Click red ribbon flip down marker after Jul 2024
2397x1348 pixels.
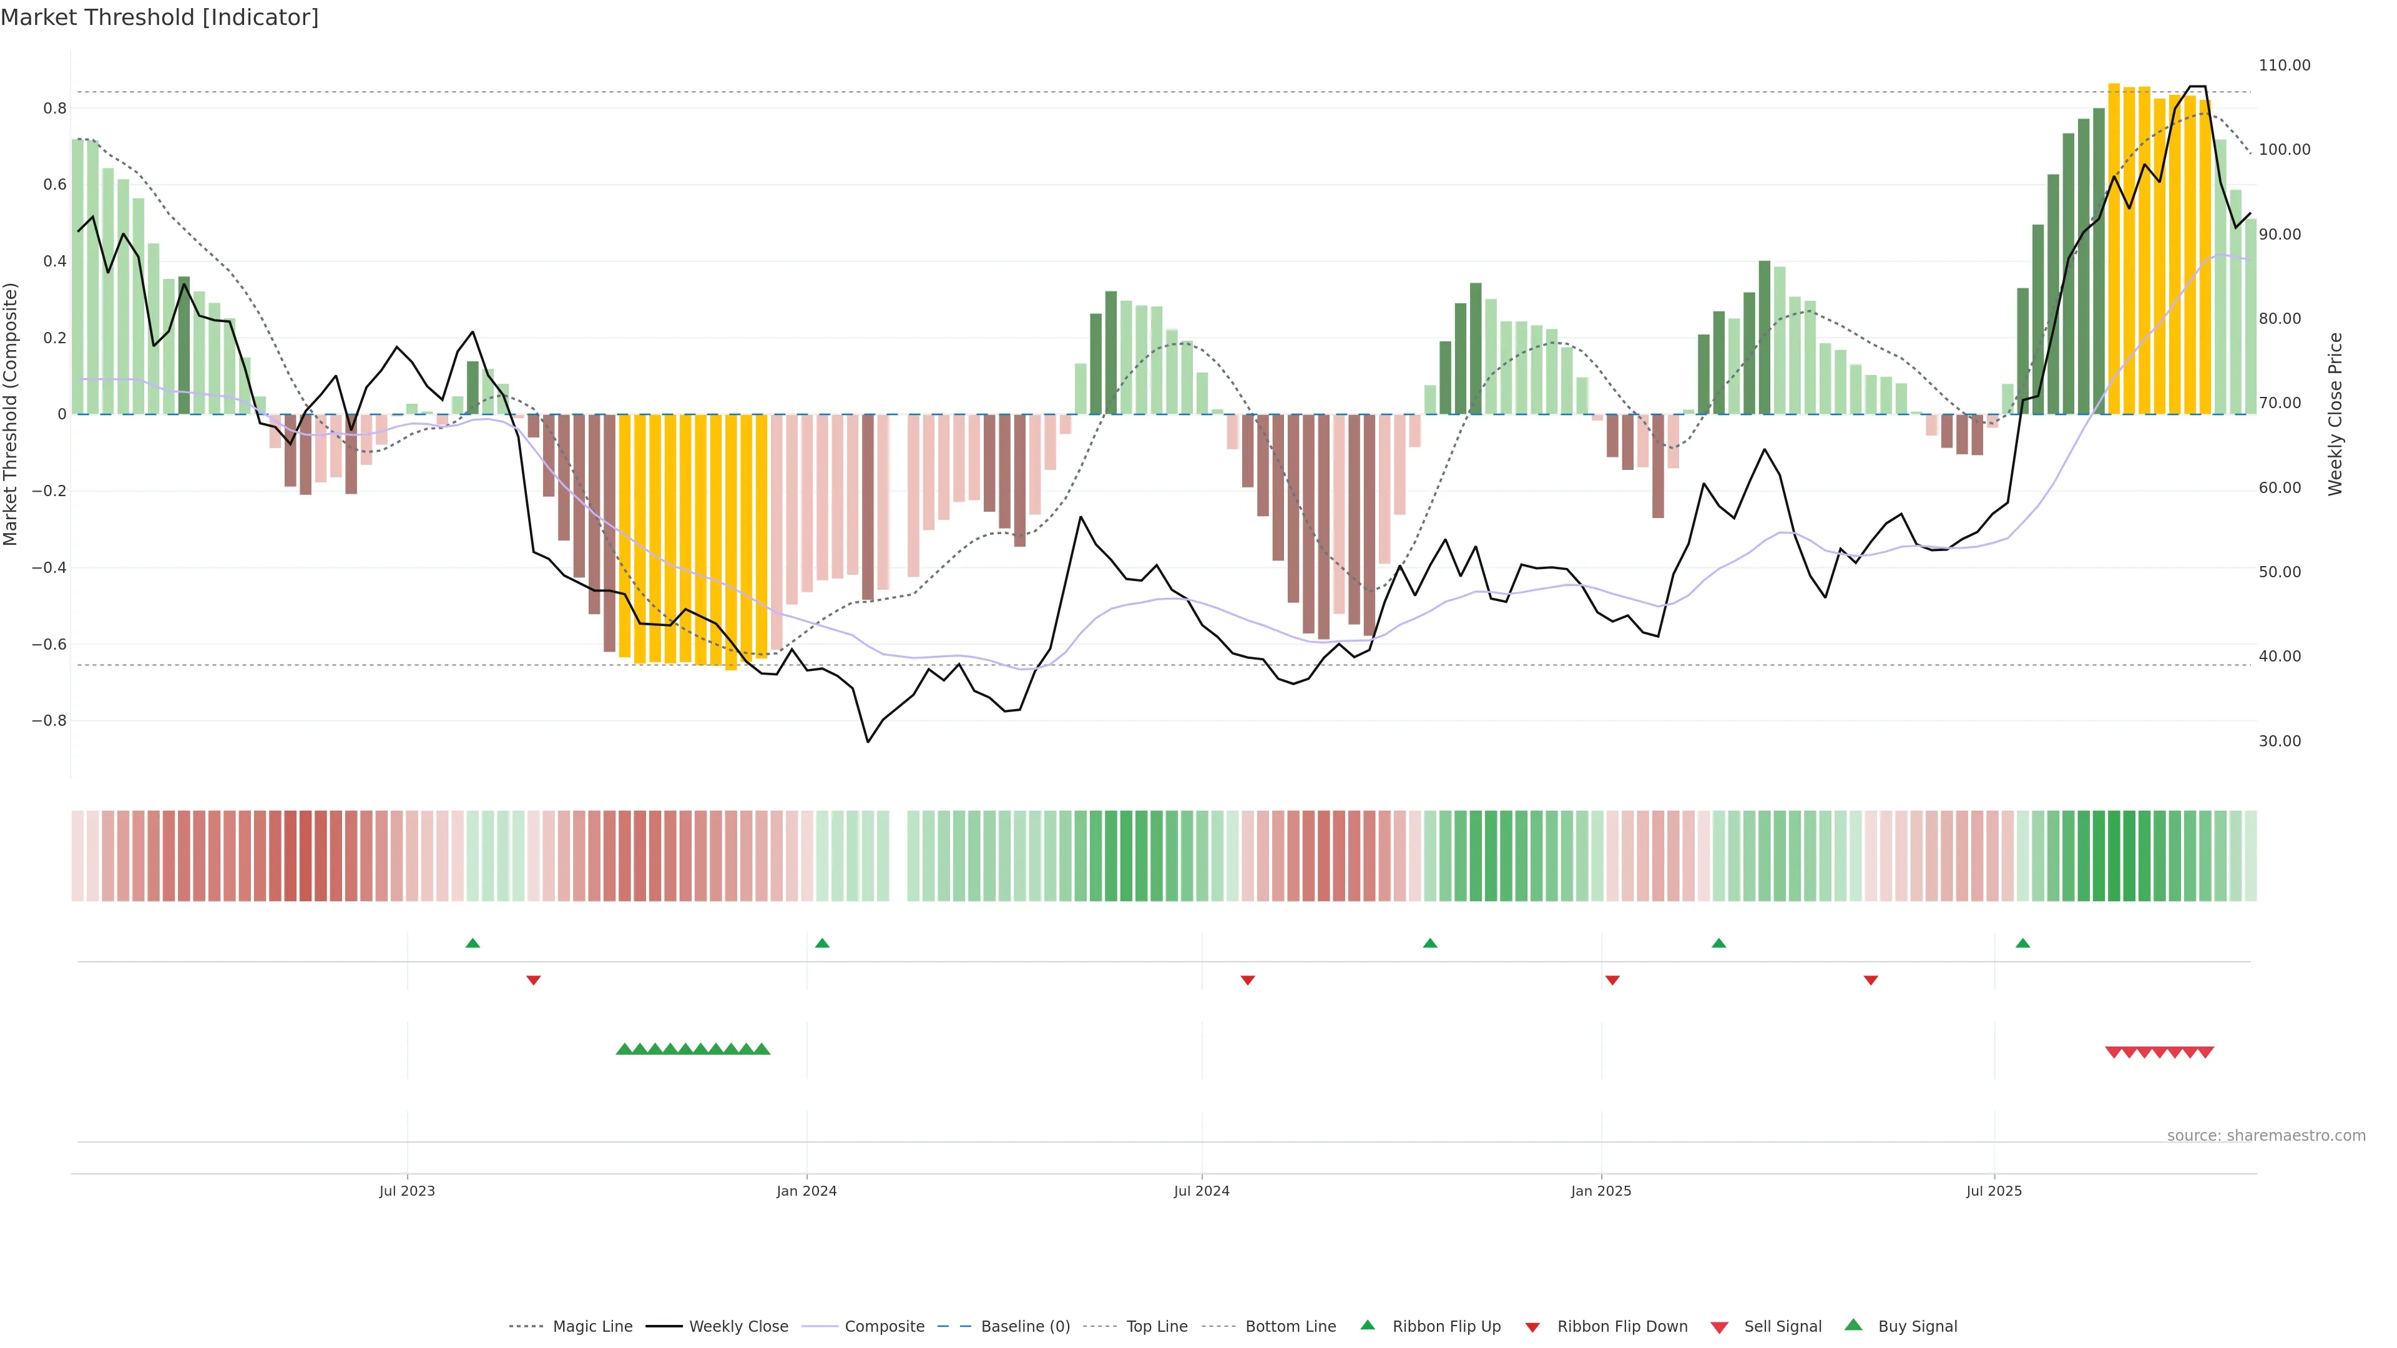pyautogui.click(x=1248, y=980)
